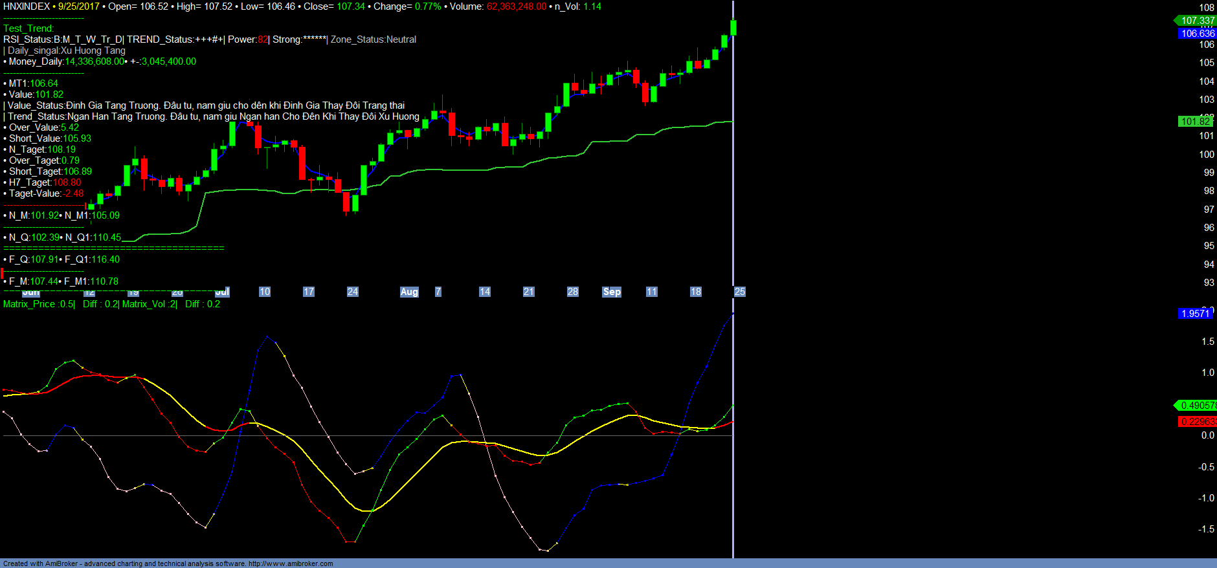Click date marker 7 after Aug

[x=438, y=292]
